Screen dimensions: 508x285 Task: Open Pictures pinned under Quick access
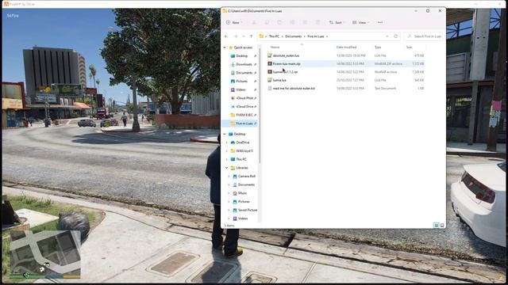coord(241,81)
